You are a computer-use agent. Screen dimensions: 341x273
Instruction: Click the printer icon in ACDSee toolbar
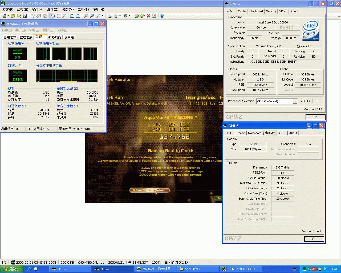click(109, 16)
